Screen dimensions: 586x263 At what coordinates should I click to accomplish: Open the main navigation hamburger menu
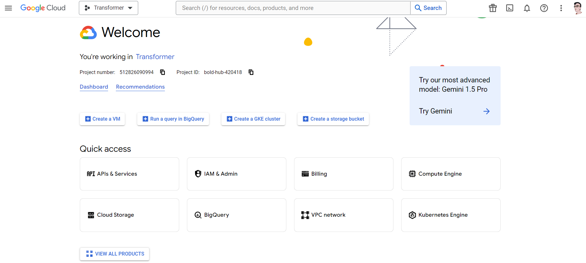(x=8, y=8)
